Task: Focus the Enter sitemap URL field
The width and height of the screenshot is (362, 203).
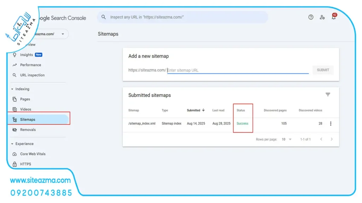Action: [x=238, y=70]
